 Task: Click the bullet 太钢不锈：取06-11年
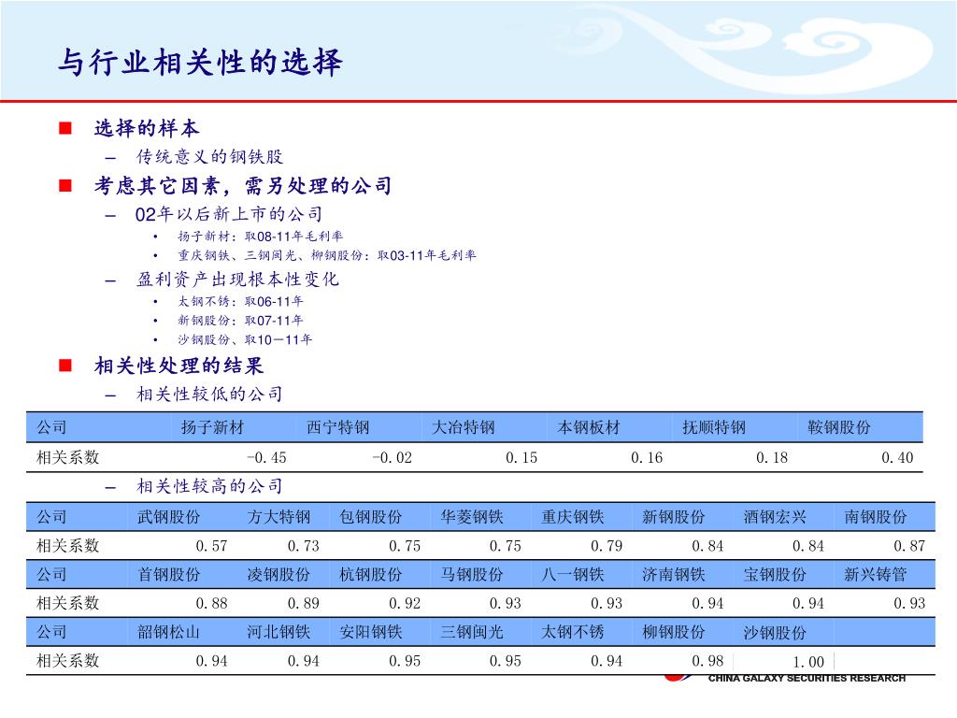pos(240,301)
